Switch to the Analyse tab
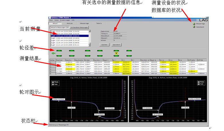224x131 pixels. 70,23
